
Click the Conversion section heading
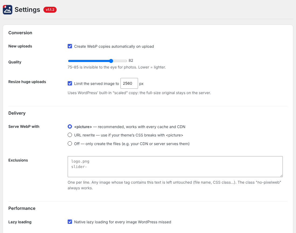[x=20, y=33]
